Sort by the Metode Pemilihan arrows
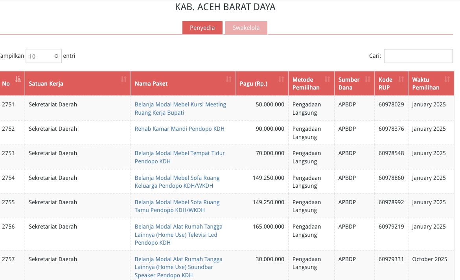Viewport: 460px width, 280px height. click(x=327, y=79)
